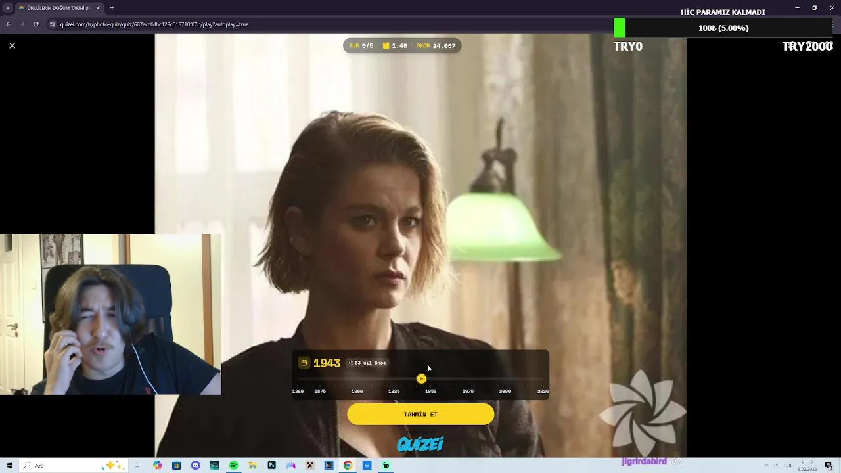Screen dimensions: 841x473
Task: Open the clock and date flyout
Action: pyautogui.click(x=807, y=465)
